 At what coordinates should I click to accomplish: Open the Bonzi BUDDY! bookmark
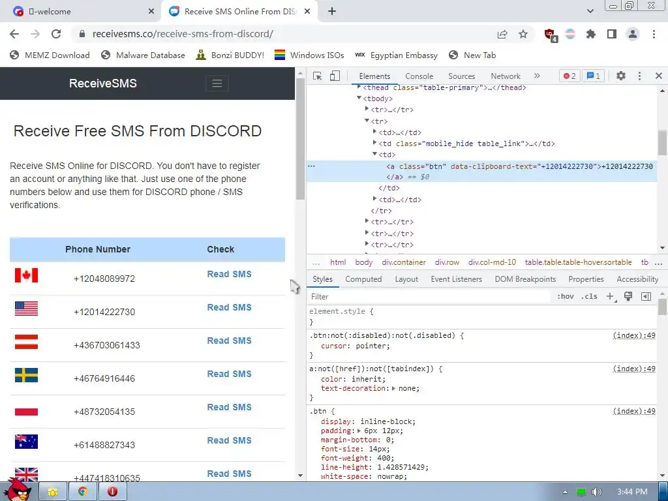click(230, 55)
